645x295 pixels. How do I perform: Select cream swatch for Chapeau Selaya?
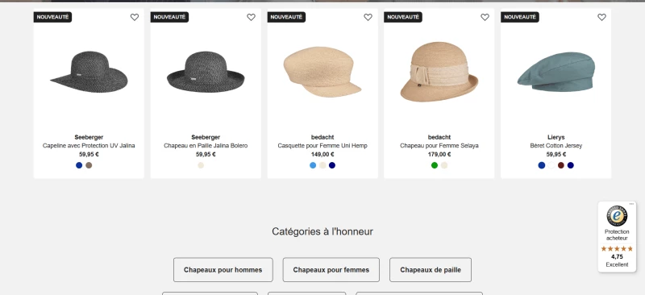click(x=444, y=165)
